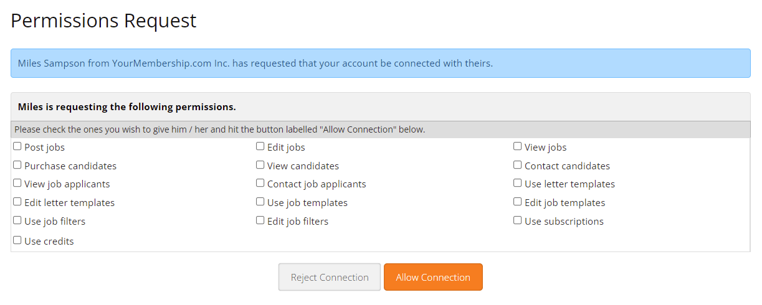Image resolution: width=762 pixels, height=305 pixels.
Task: Tick the Edit job templates checkbox
Action: [518, 202]
